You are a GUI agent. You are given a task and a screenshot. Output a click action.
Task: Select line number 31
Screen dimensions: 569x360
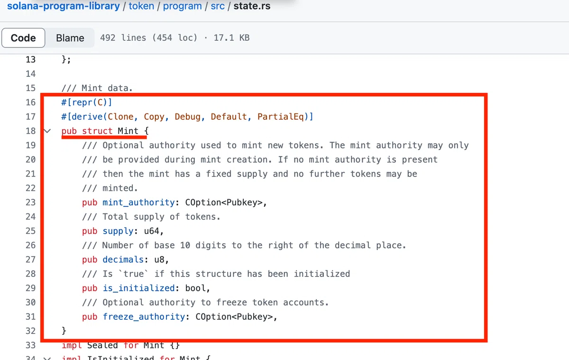30,316
